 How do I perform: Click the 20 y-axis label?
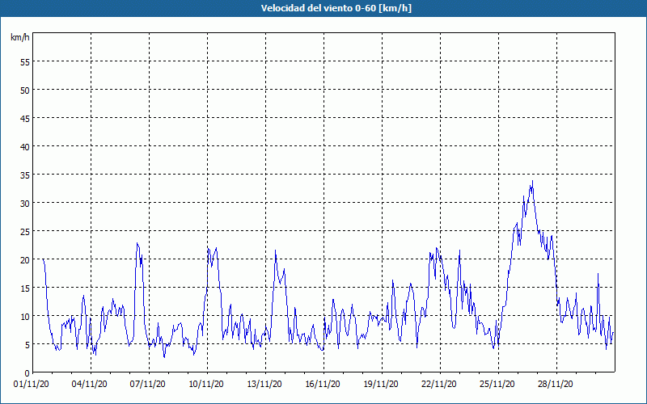point(25,259)
